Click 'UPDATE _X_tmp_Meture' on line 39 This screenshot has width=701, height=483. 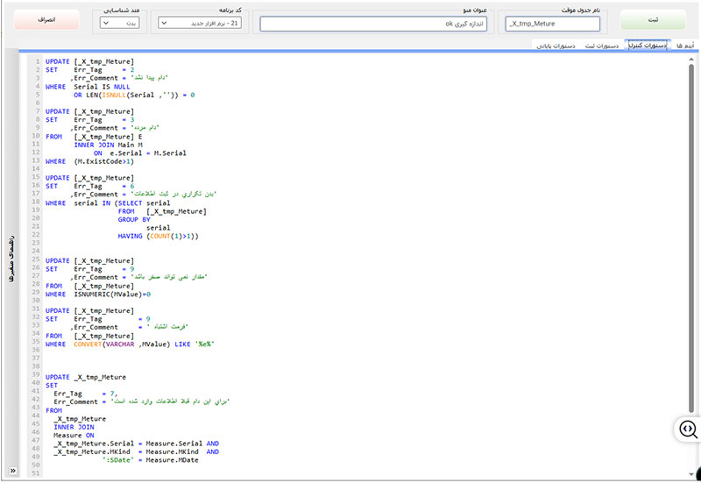coord(86,378)
